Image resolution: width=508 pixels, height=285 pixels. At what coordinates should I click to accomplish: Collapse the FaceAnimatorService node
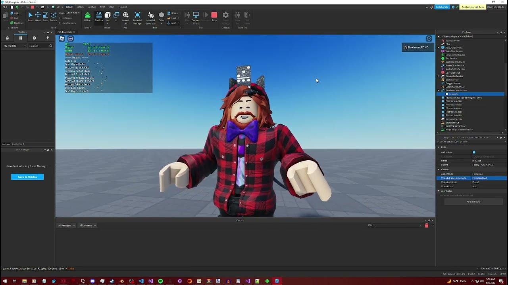coord(439,90)
